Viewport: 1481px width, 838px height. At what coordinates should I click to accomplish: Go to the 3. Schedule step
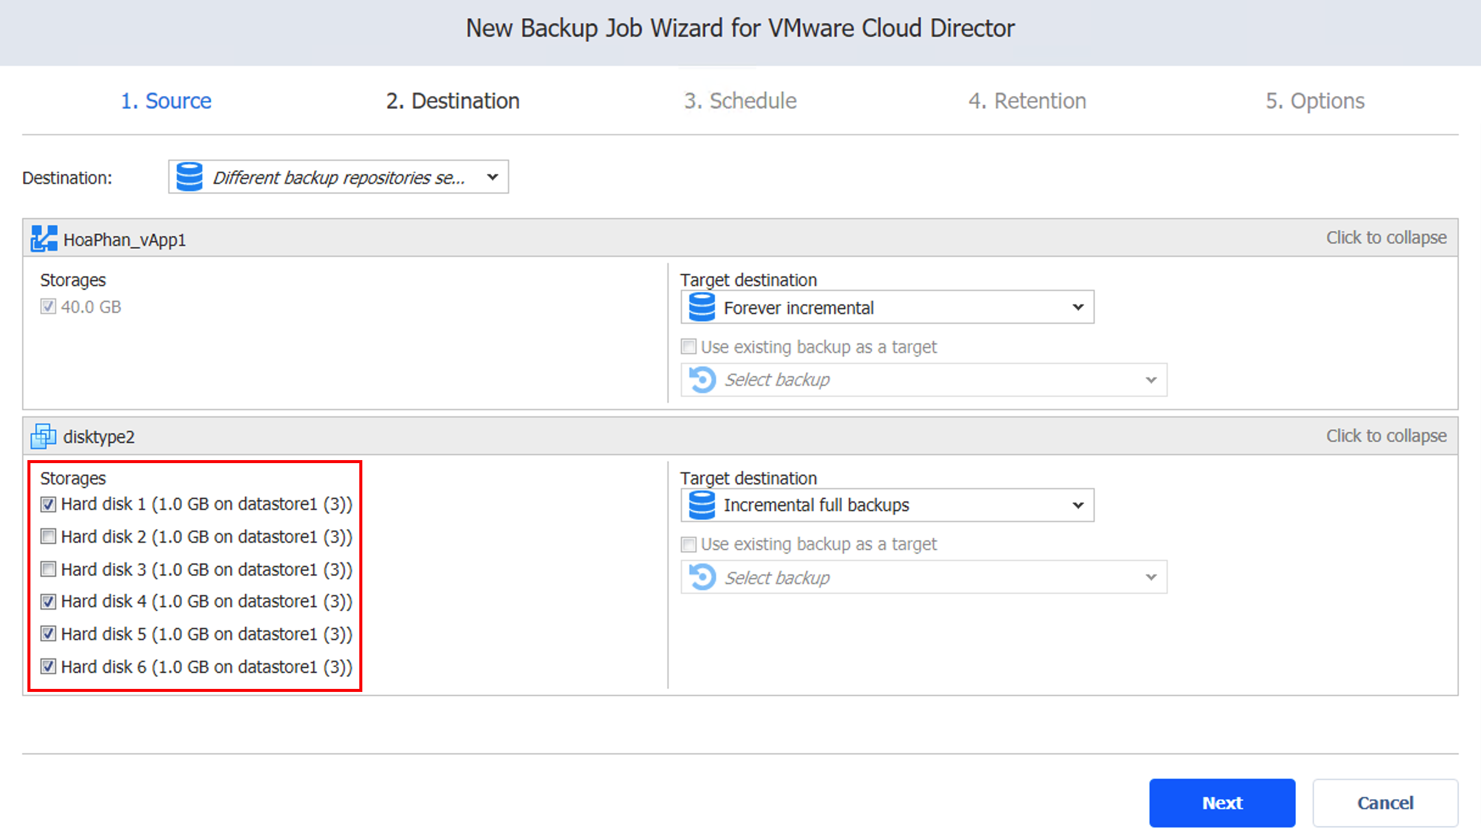pyautogui.click(x=740, y=101)
